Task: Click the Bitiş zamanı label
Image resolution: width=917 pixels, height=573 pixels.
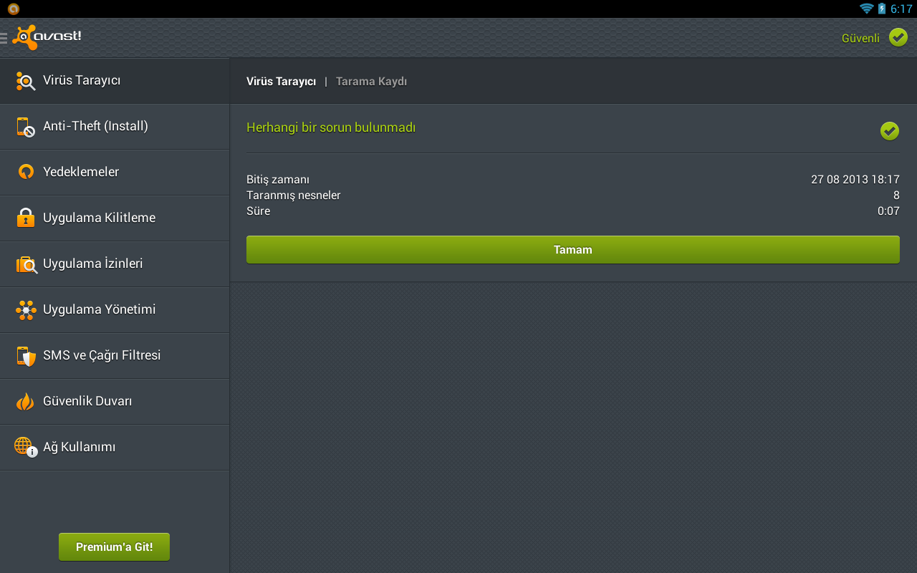Action: (278, 180)
